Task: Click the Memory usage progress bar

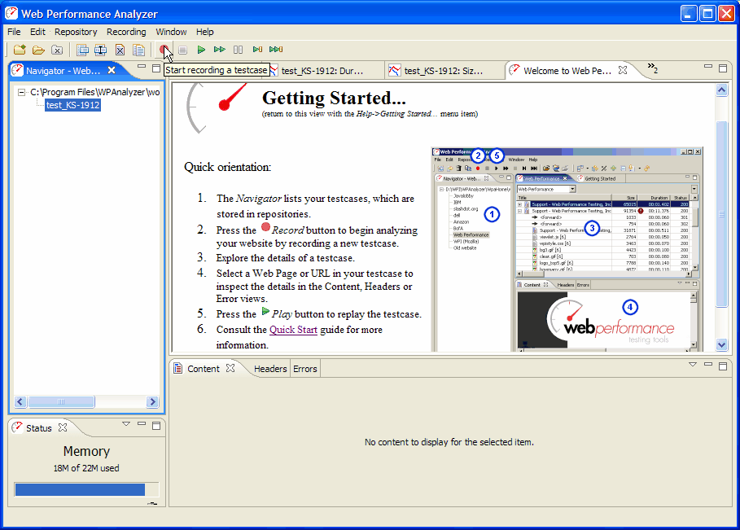Action: click(80, 489)
